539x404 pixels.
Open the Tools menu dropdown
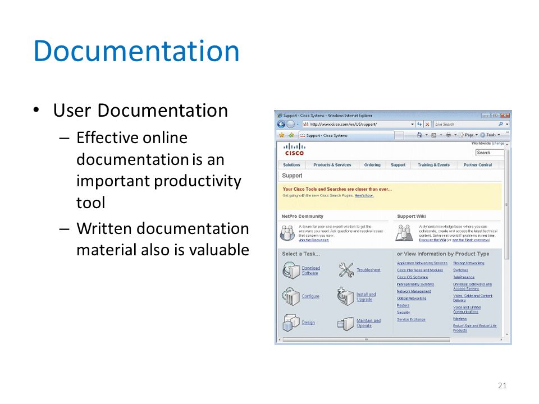pyautogui.click(x=491, y=135)
